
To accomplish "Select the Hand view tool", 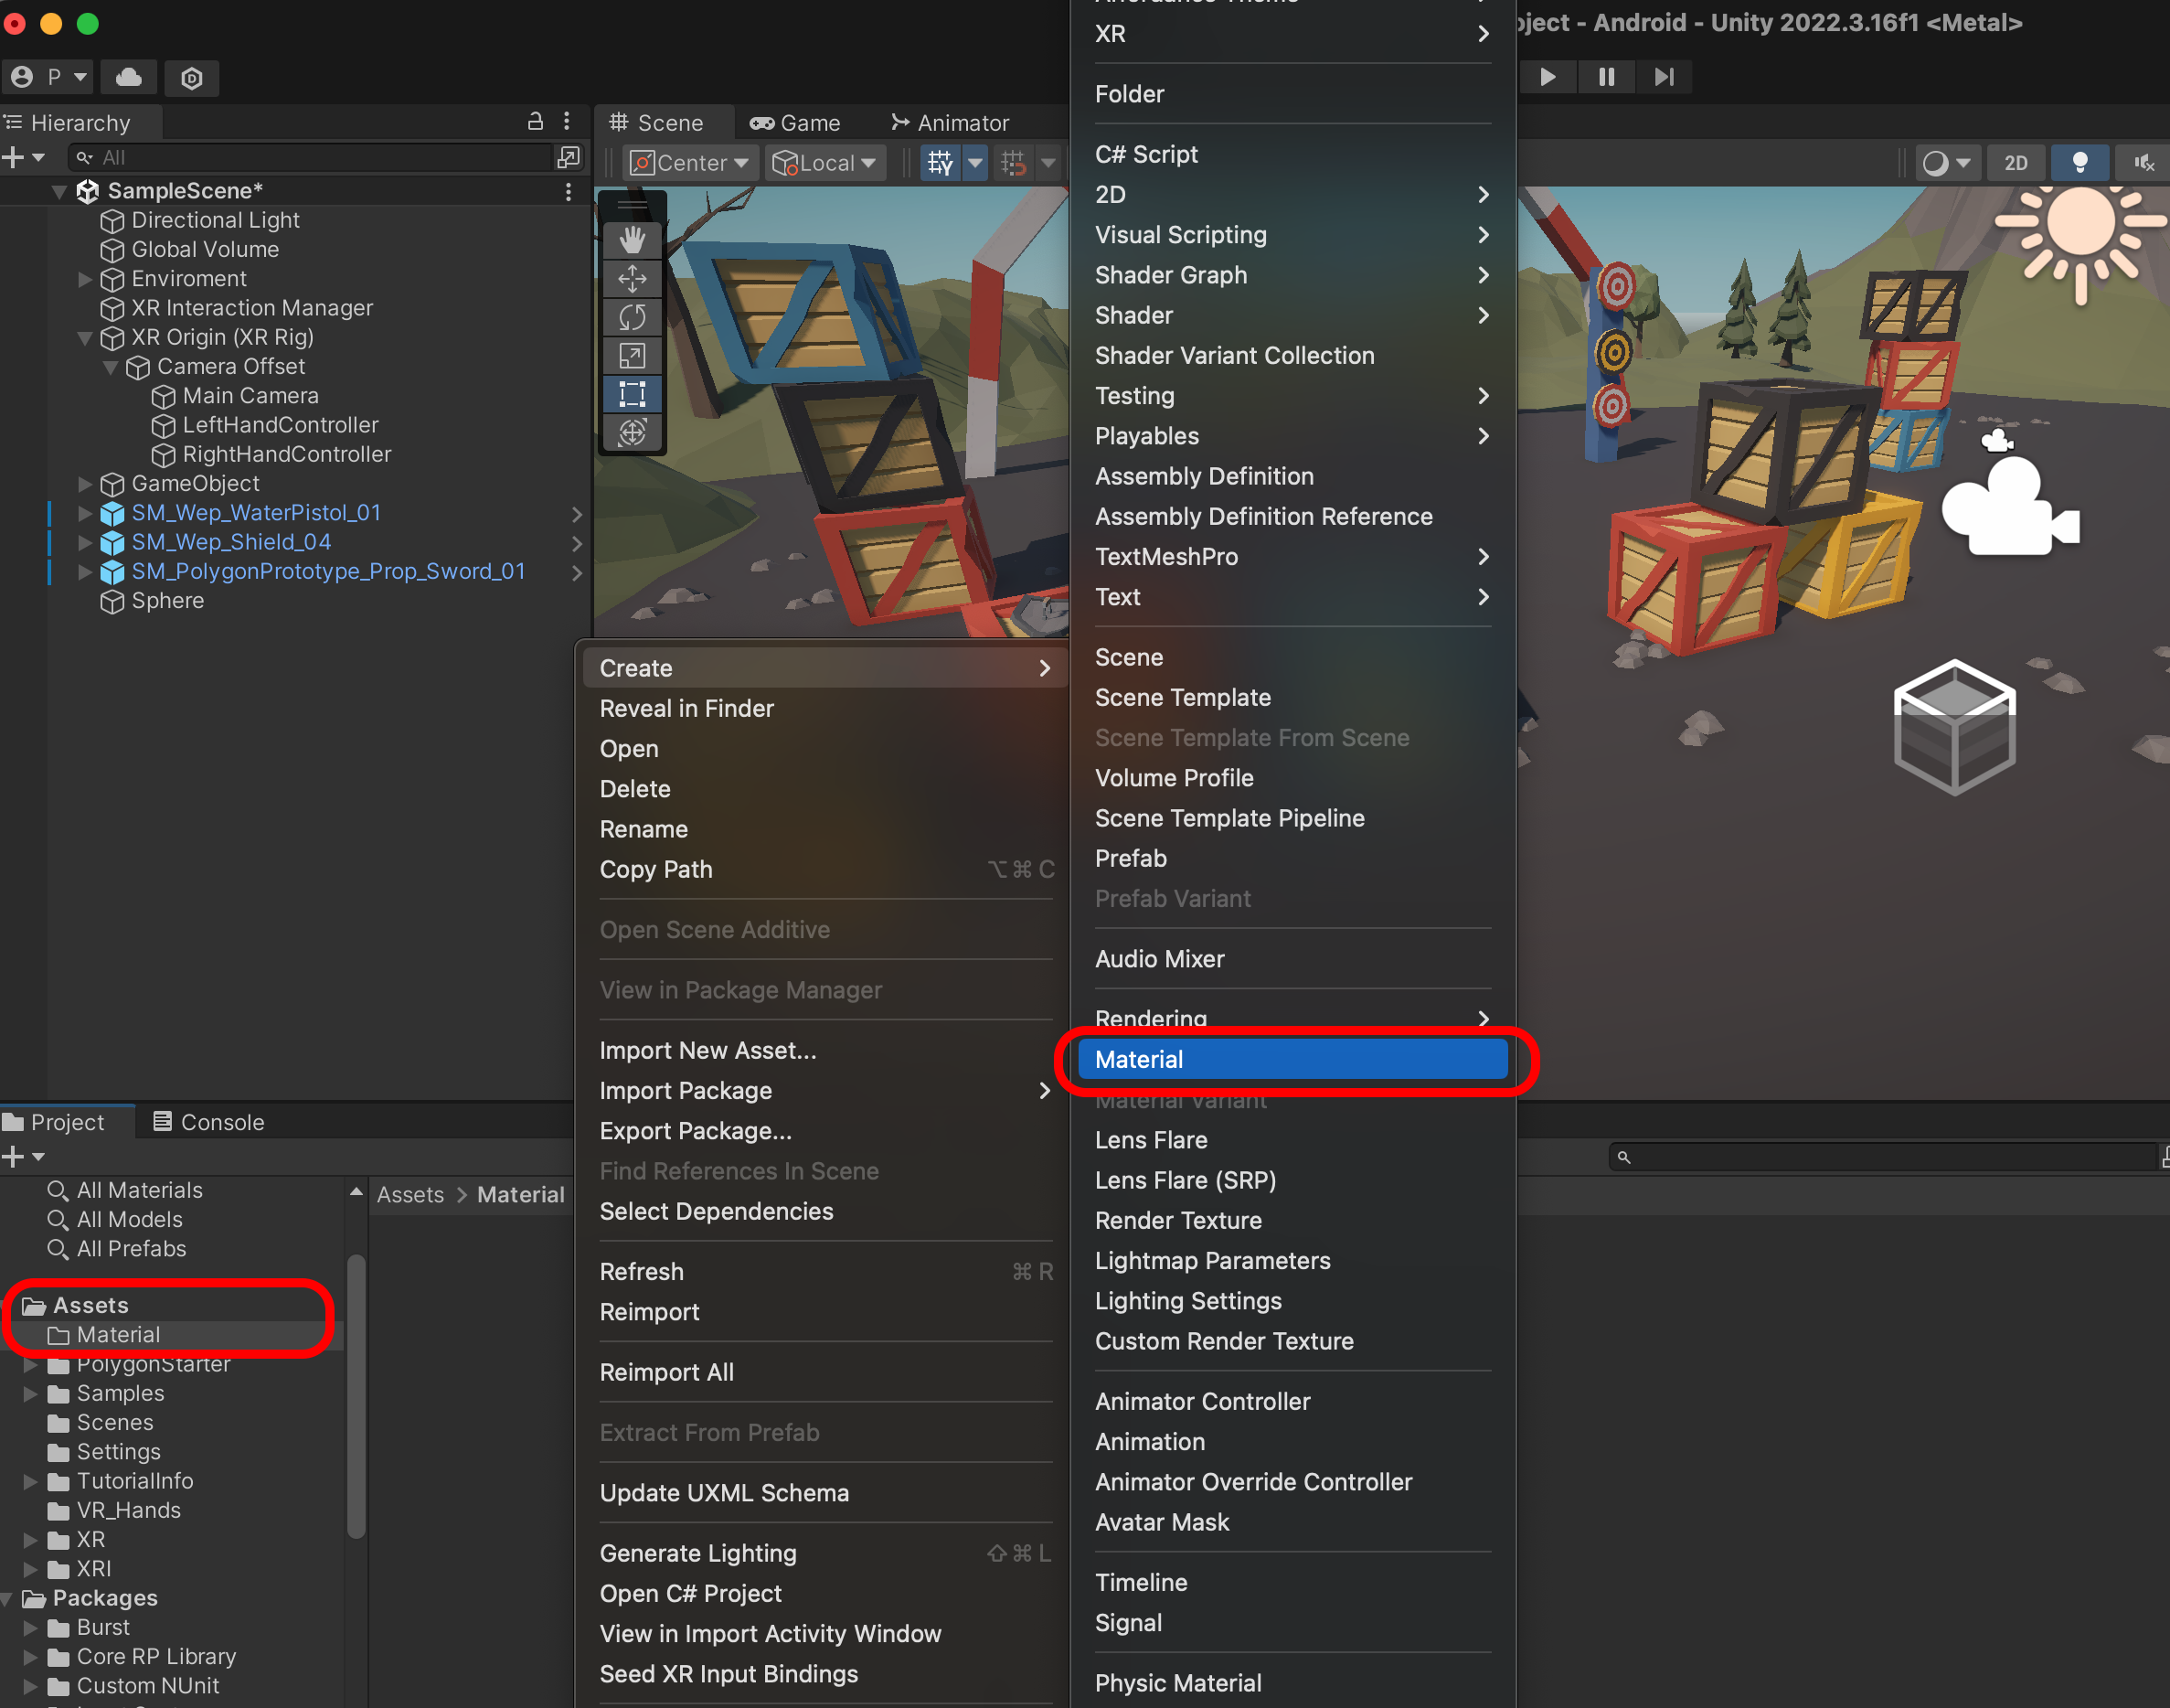I will pos(632,240).
